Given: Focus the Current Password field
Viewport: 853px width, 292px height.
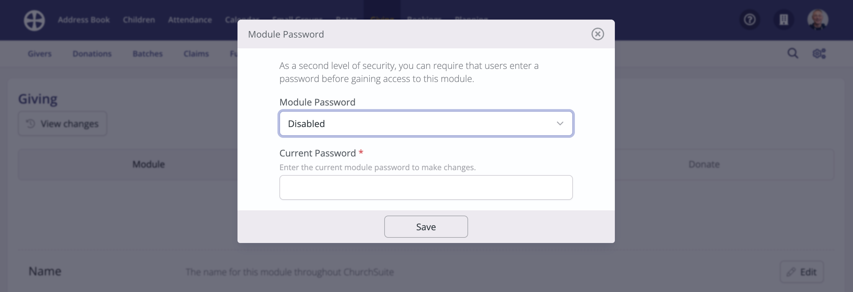Looking at the screenshot, I should (x=426, y=187).
